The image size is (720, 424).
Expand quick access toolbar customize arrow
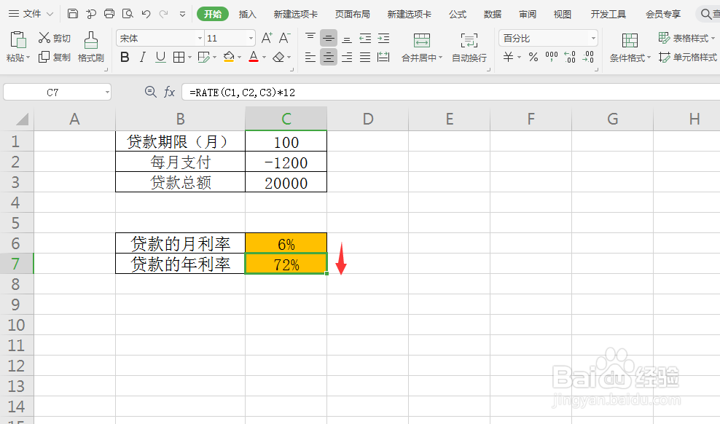point(182,15)
